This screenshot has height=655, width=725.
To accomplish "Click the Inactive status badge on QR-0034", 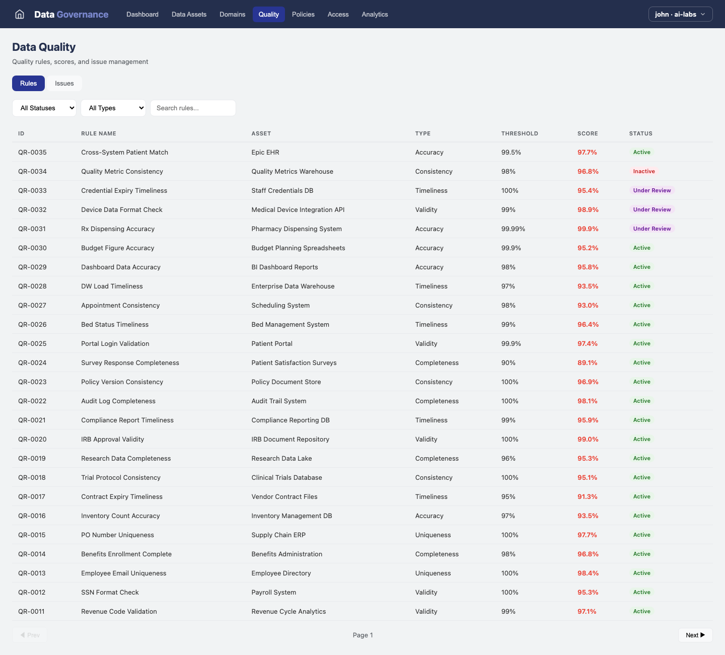I will 644,171.
